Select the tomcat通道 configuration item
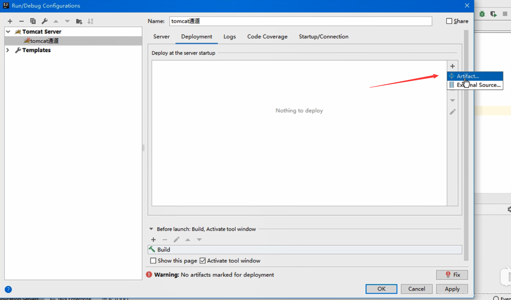Image resolution: width=511 pixels, height=300 pixels. 73,41
